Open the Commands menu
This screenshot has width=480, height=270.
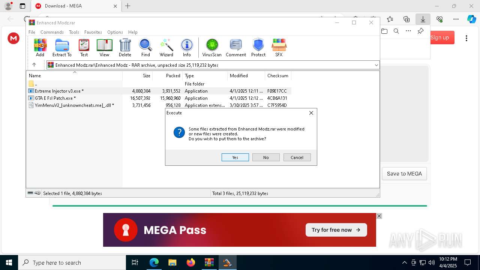pyautogui.click(x=52, y=32)
